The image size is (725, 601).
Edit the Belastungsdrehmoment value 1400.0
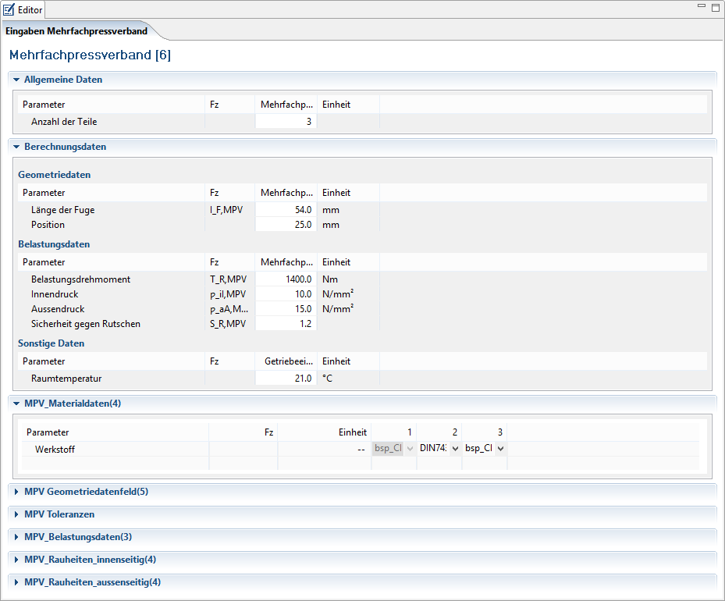click(286, 279)
